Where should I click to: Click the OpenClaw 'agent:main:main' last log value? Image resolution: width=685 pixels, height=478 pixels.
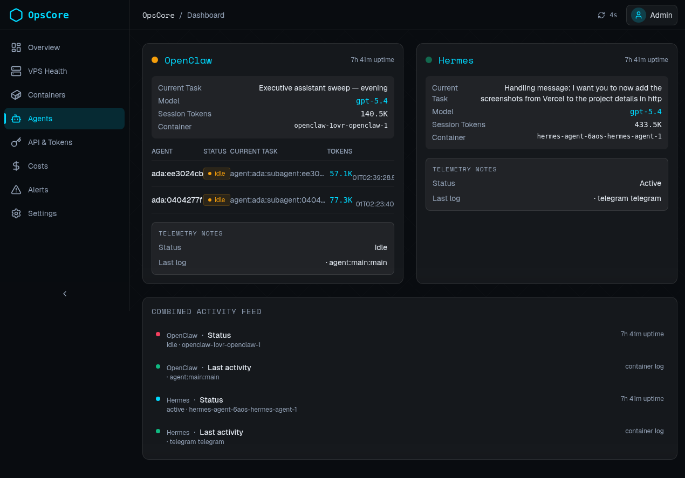(356, 263)
